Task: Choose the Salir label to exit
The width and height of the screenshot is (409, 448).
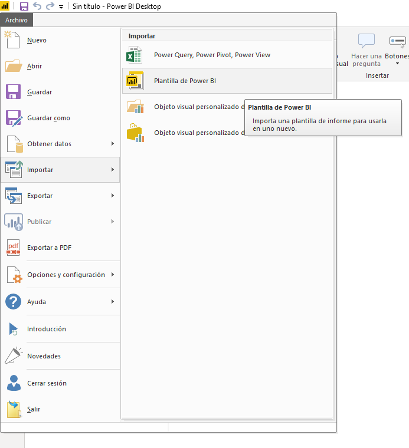Action: [x=34, y=409]
